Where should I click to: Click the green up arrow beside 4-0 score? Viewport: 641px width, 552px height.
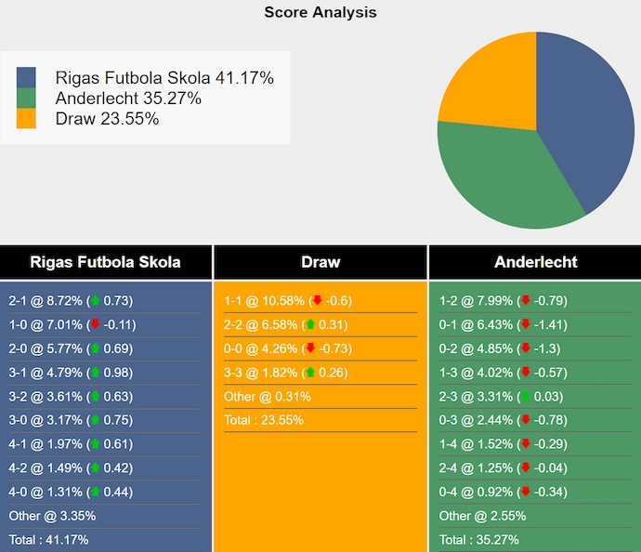94,492
